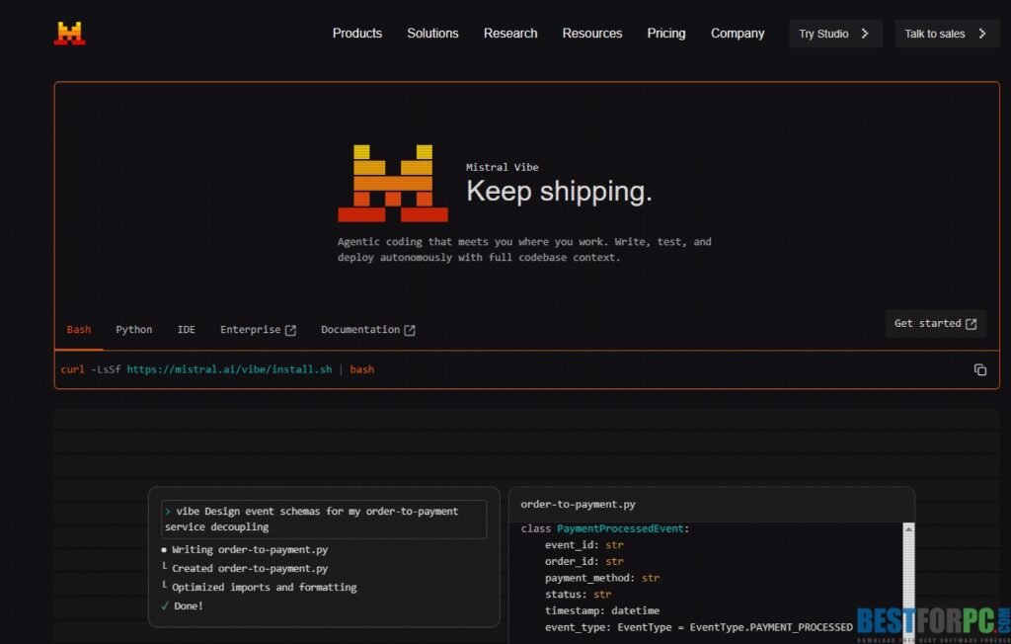Copy the curl install command
Image resolution: width=1011 pixels, height=644 pixels.
click(980, 369)
